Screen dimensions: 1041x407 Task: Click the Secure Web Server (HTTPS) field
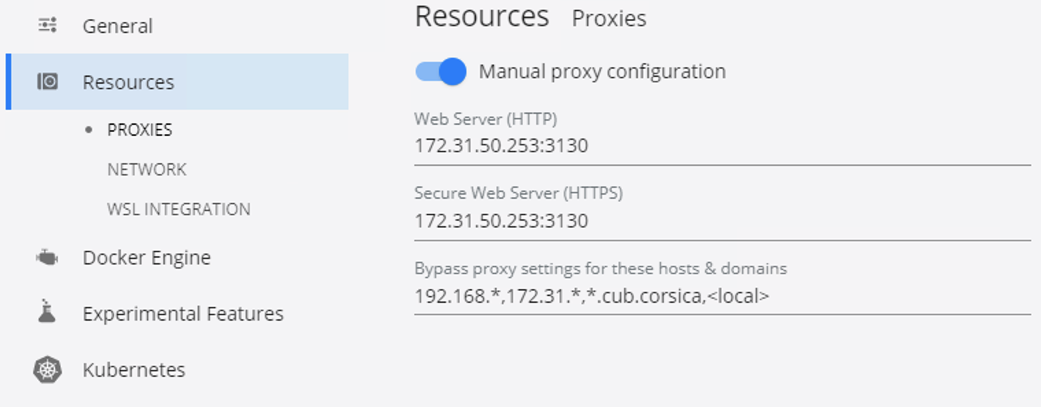point(723,221)
